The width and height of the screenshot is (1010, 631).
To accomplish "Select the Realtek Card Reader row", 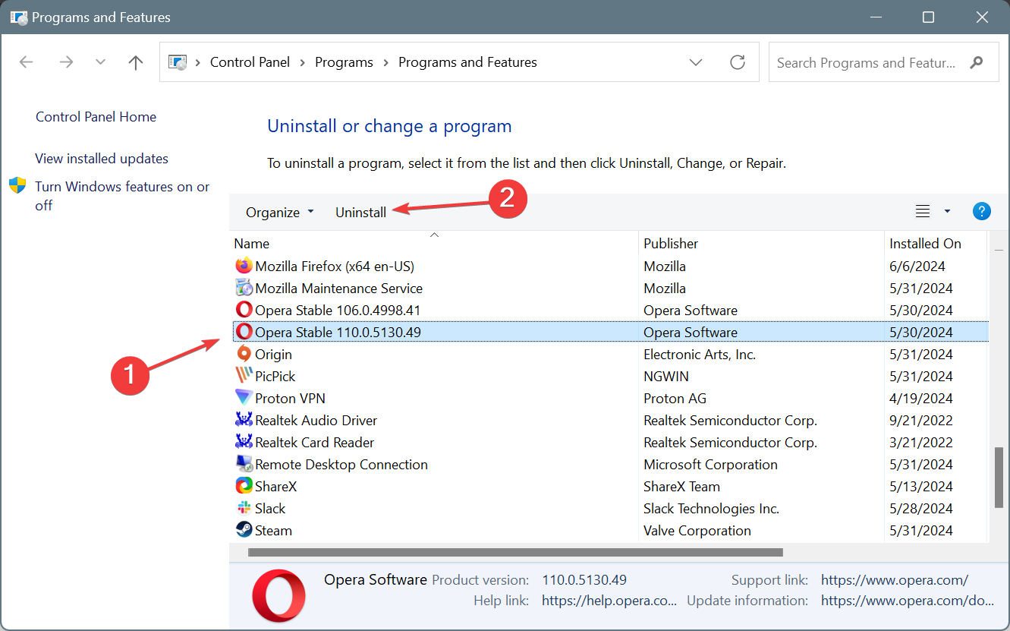I will click(x=609, y=442).
